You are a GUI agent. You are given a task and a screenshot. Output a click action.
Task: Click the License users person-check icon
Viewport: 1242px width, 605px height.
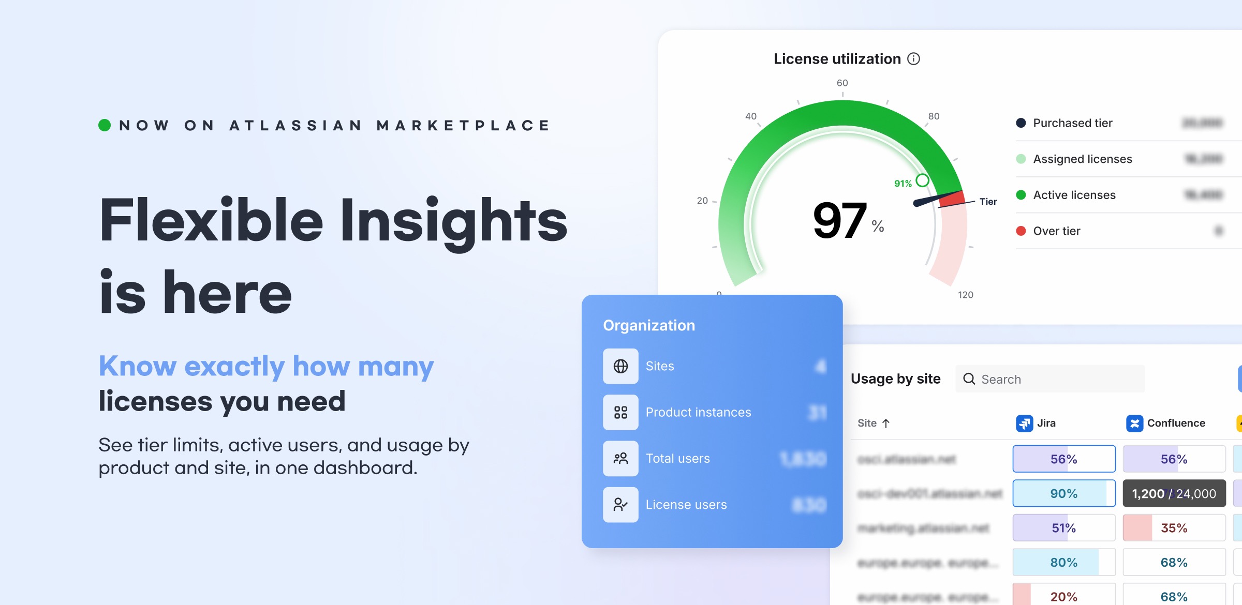[620, 505]
